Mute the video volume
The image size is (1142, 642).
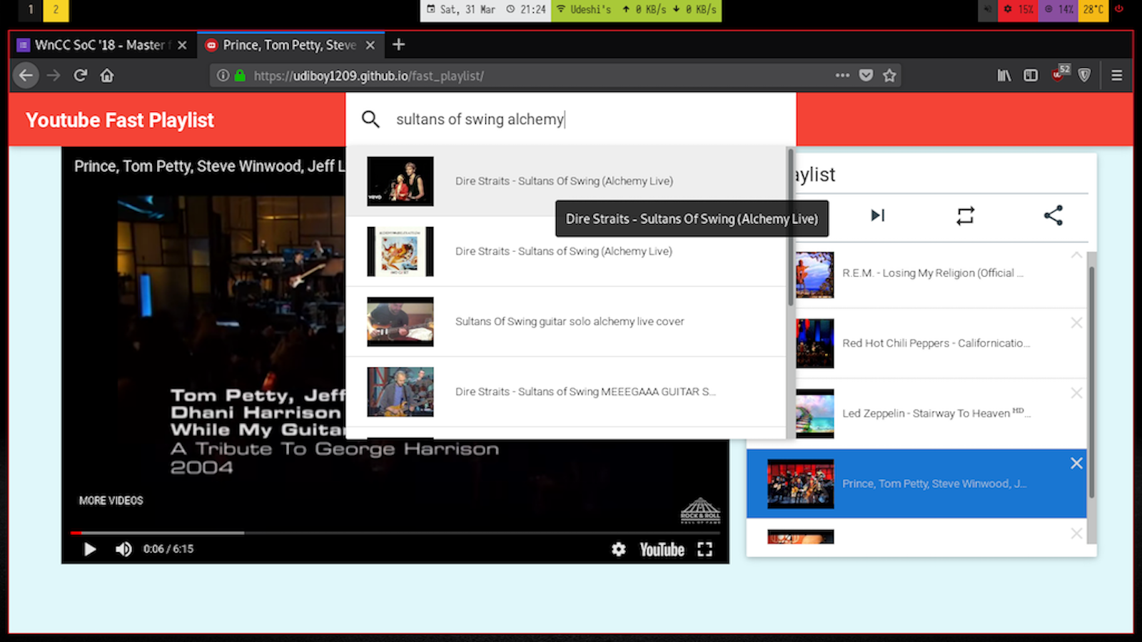click(123, 549)
